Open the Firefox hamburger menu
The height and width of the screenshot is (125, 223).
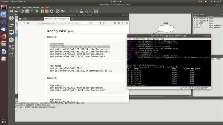(127, 23)
